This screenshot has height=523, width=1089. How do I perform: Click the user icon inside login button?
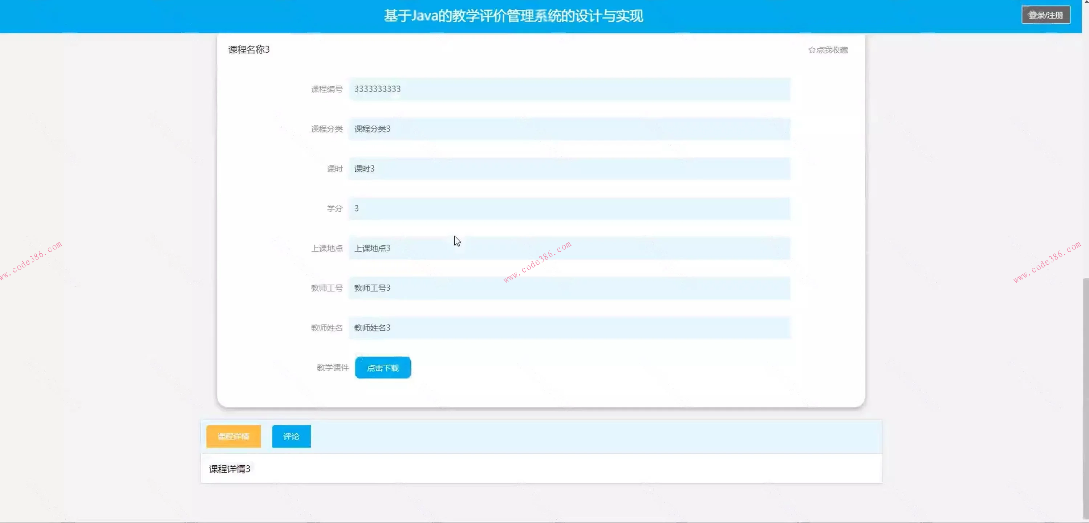(1033, 15)
